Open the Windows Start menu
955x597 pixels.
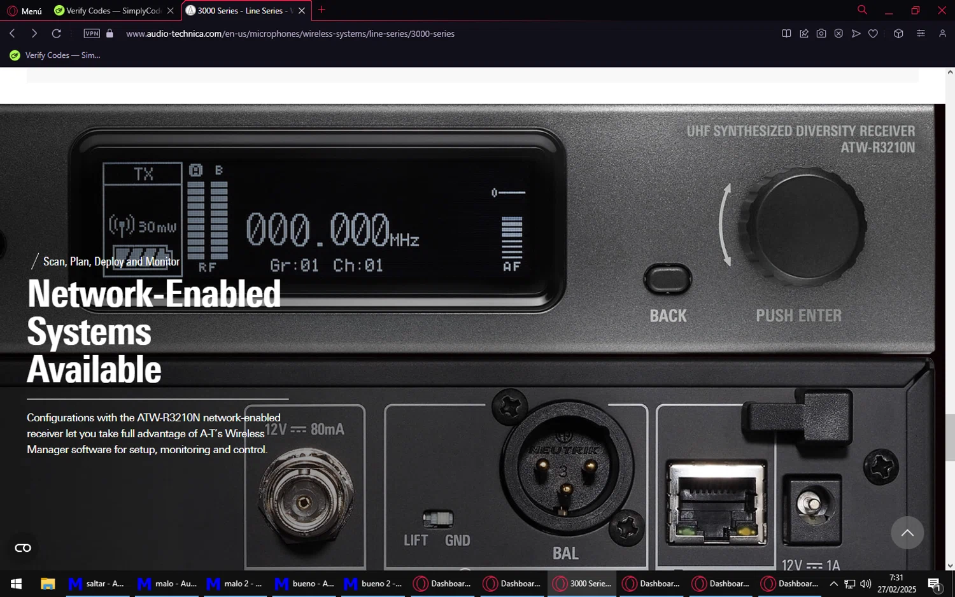click(x=16, y=584)
